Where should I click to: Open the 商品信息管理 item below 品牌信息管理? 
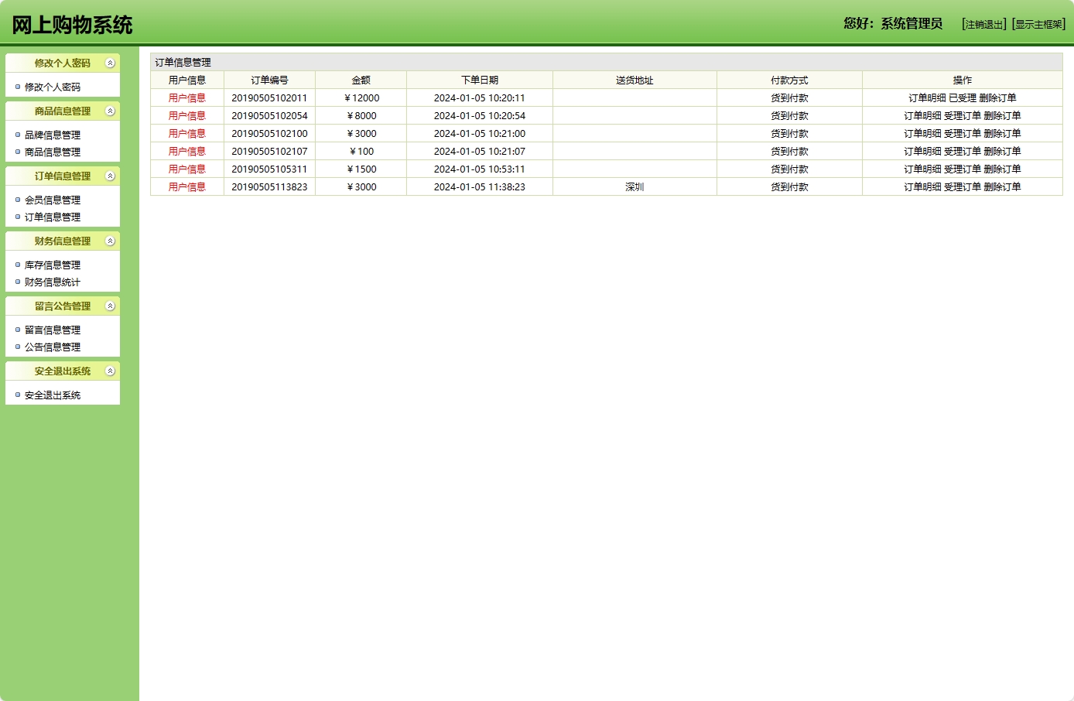[x=53, y=152]
